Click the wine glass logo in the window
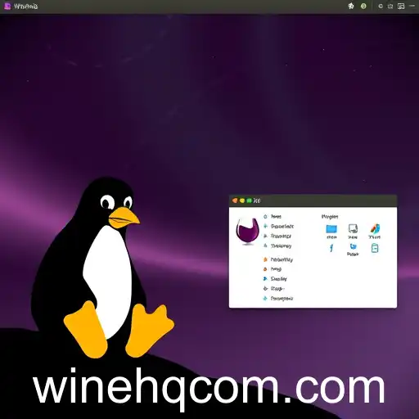Screen dimensions: 419x419 pos(247,231)
